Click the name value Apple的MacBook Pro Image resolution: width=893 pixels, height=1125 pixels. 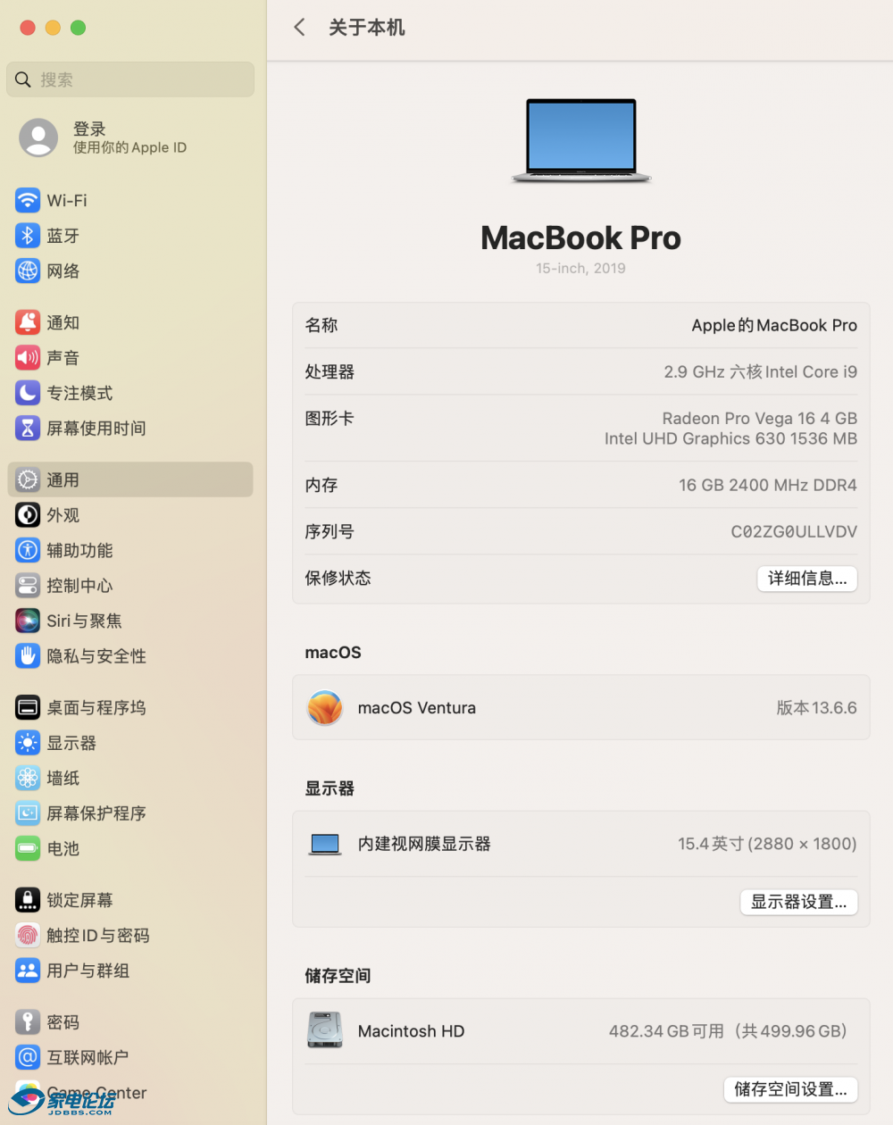(774, 326)
